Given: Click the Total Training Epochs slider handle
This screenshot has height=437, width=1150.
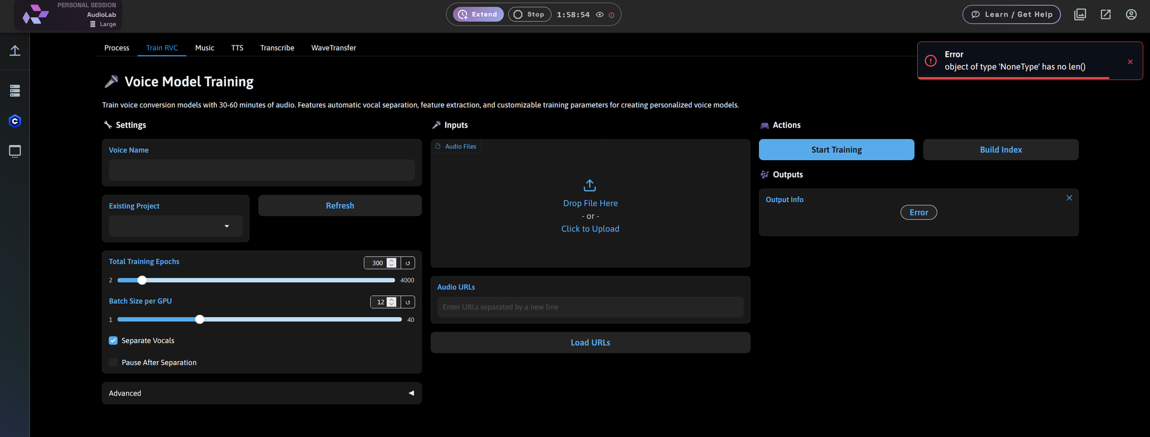Looking at the screenshot, I should pyautogui.click(x=142, y=280).
